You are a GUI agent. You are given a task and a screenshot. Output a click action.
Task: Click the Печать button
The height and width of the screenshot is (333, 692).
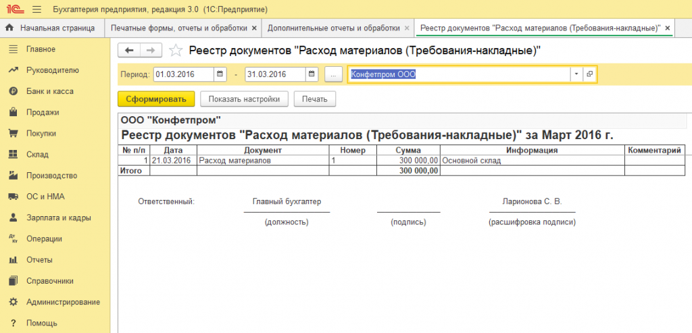click(315, 99)
